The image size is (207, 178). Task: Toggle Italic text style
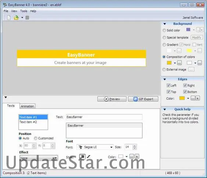tap(89, 157)
